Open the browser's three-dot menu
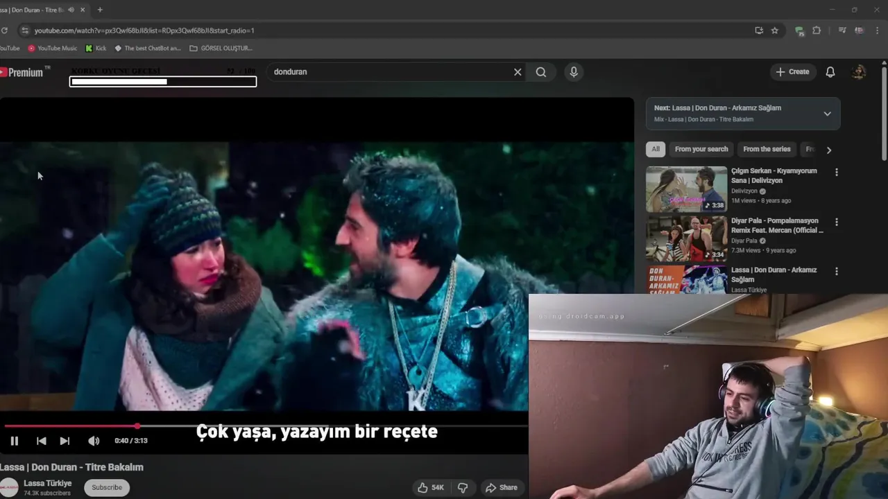The image size is (888, 499). coord(878,30)
